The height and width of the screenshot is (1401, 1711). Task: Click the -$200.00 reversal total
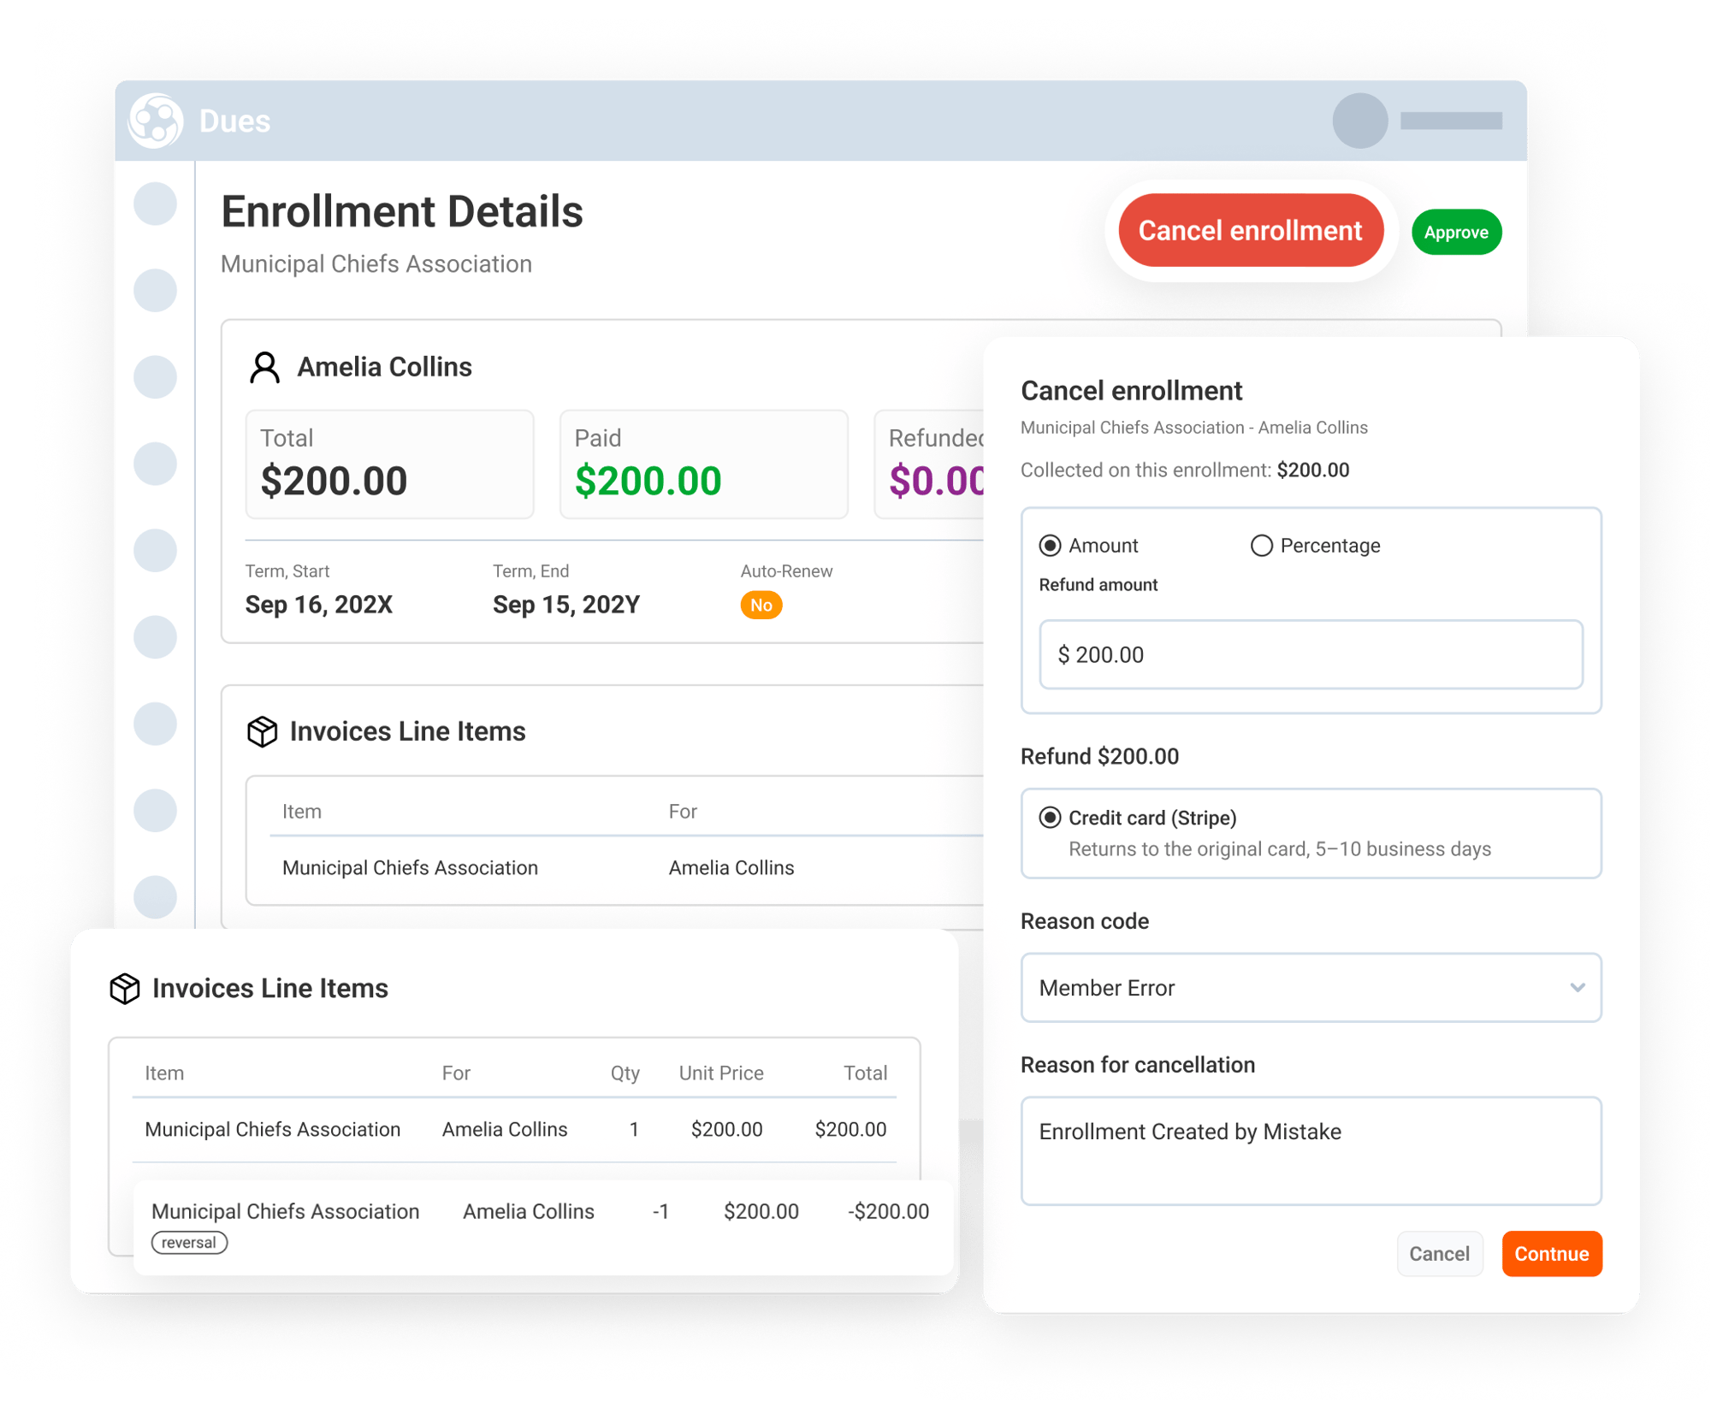[888, 1211]
